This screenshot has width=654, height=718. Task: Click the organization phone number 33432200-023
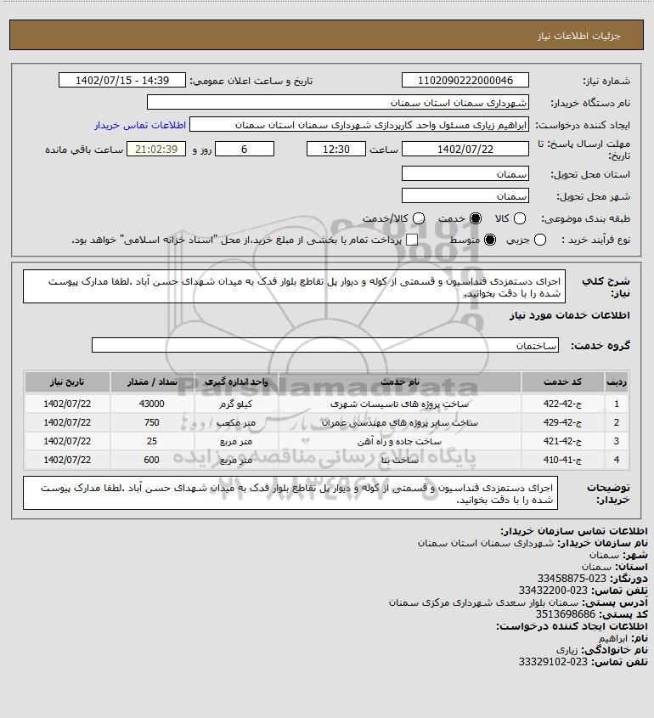coord(553,591)
